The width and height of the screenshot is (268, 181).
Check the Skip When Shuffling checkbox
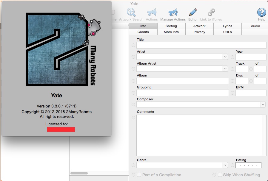pos(220,175)
